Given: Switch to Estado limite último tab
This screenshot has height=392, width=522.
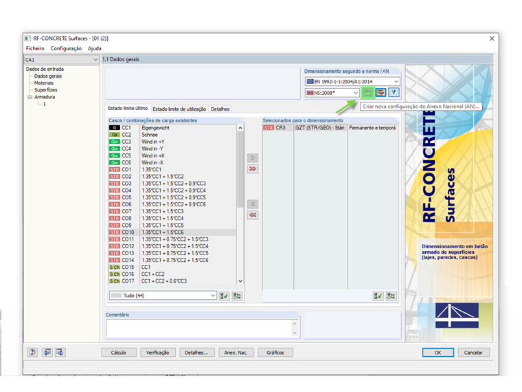Looking at the screenshot, I should (x=128, y=109).
